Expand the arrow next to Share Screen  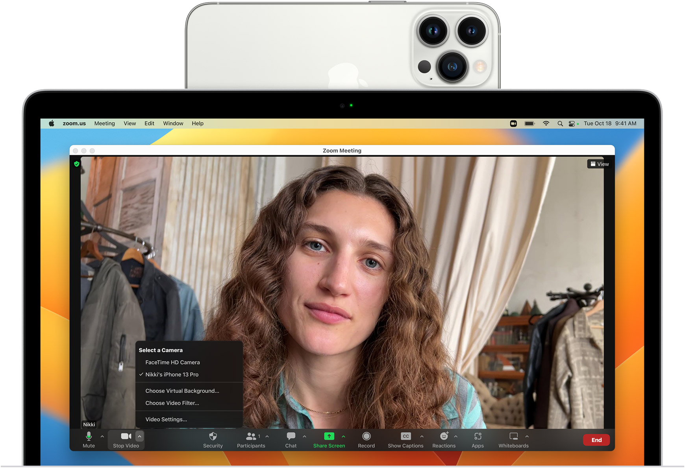(x=344, y=437)
